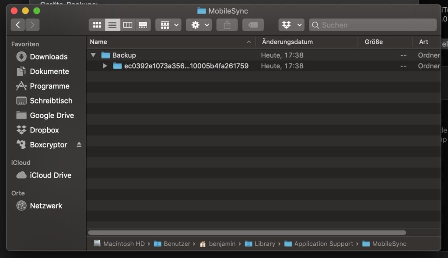The height and width of the screenshot is (258, 448).
Task: Go to Application Support in the path bar
Action: pos(318,244)
